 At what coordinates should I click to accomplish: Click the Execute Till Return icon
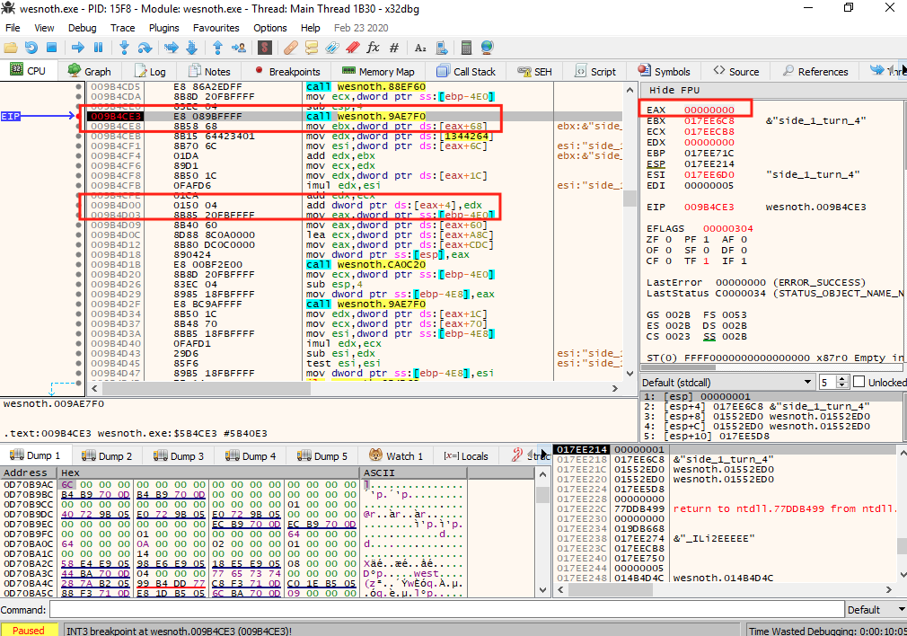coord(217,48)
